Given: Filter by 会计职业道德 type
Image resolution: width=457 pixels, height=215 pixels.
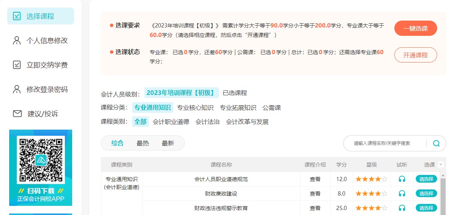Looking at the screenshot, I should [x=171, y=122].
